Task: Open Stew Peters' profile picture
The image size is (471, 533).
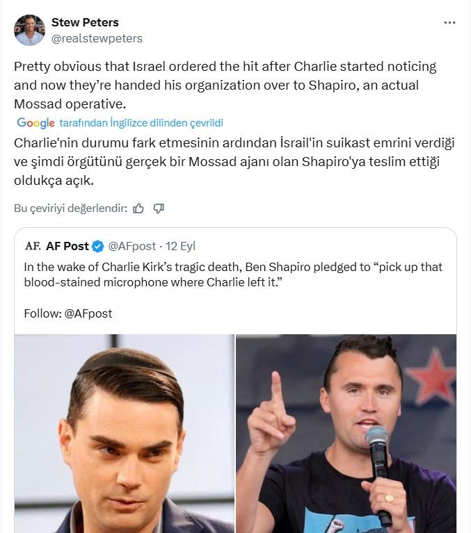Action: [x=29, y=30]
